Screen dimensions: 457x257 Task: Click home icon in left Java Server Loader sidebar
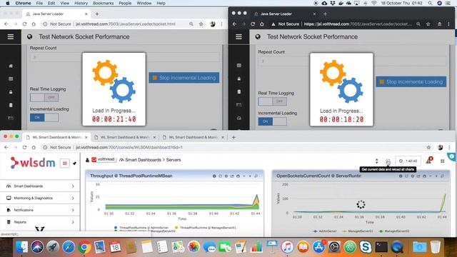click(x=11, y=66)
